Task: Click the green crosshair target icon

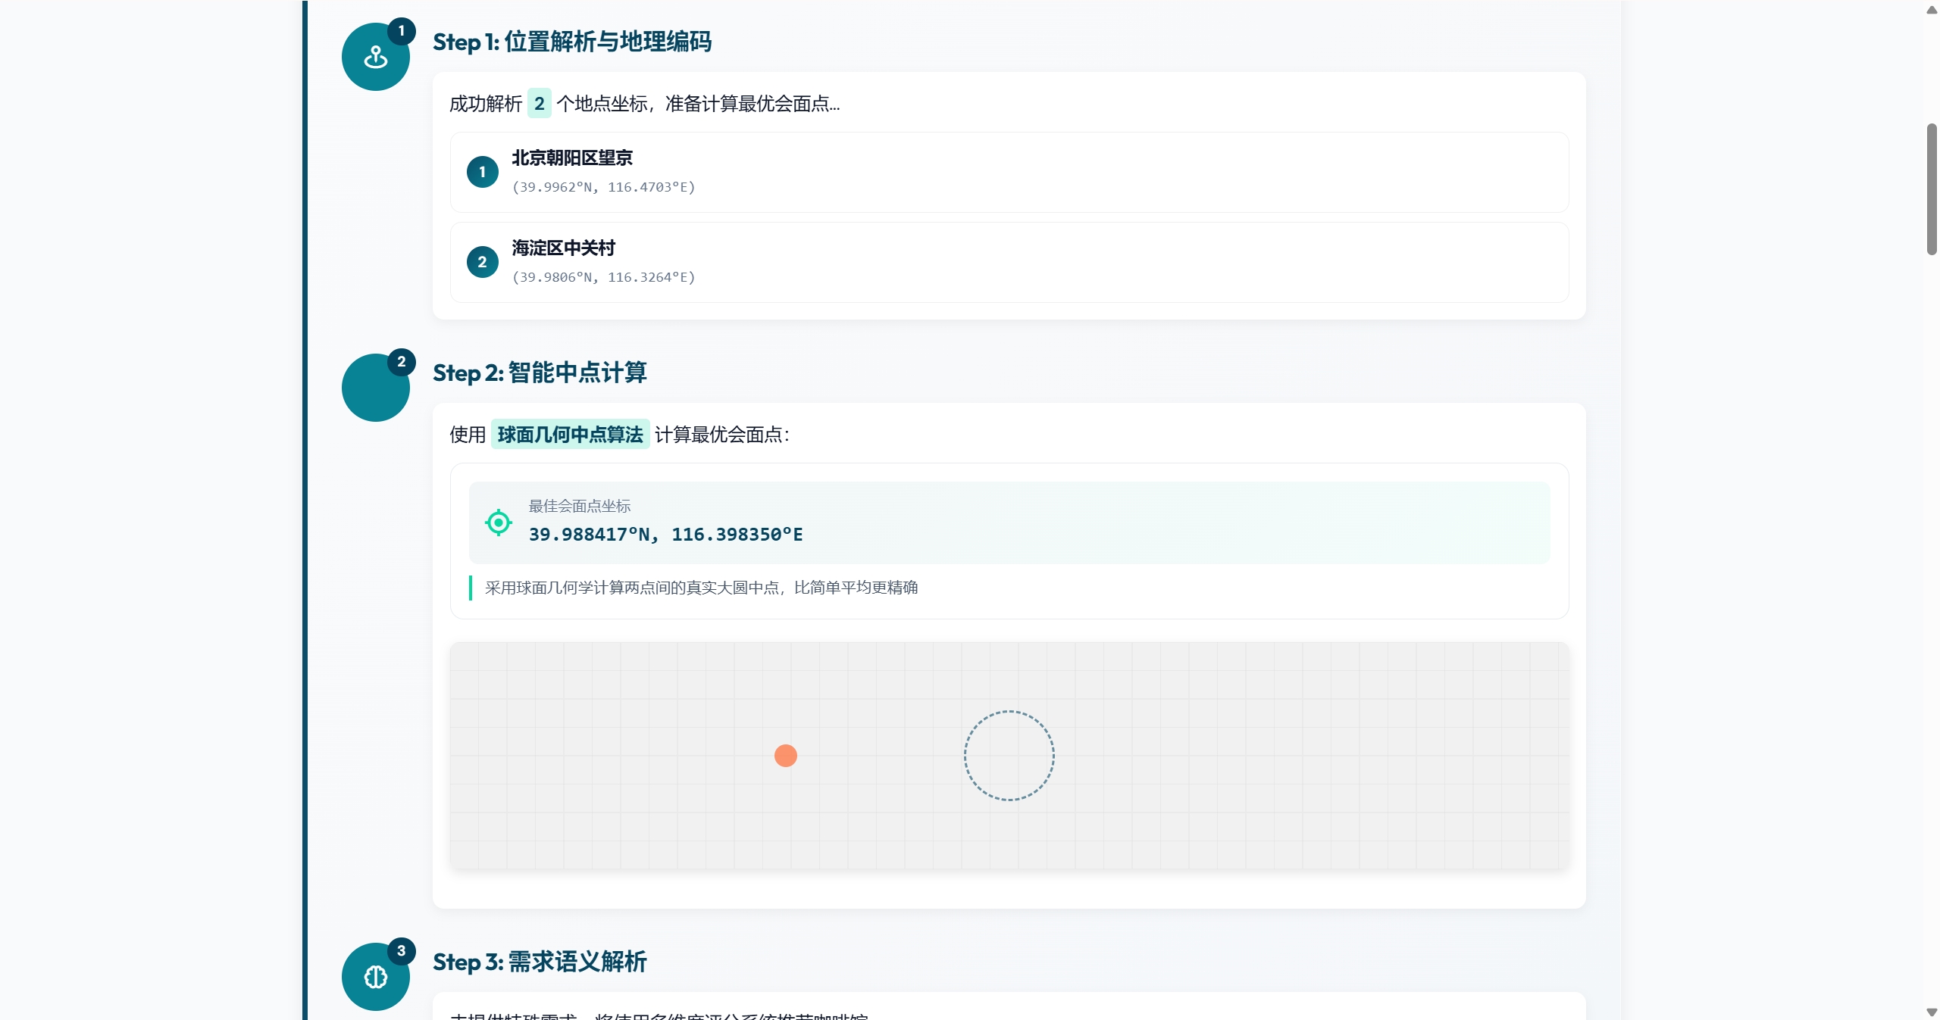Action: (x=498, y=522)
